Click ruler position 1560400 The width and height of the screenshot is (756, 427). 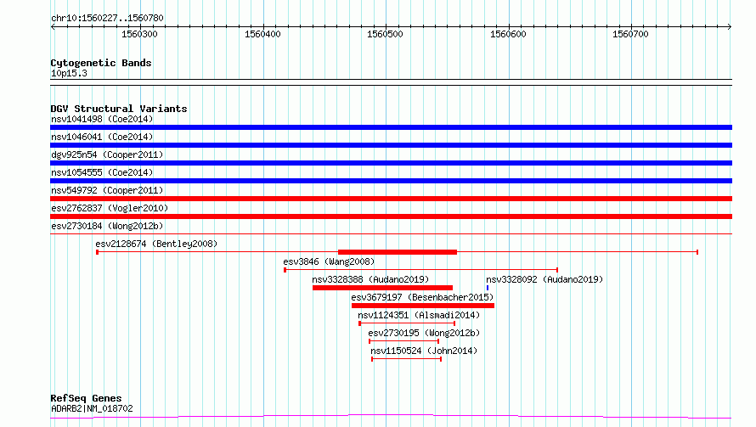click(x=262, y=34)
